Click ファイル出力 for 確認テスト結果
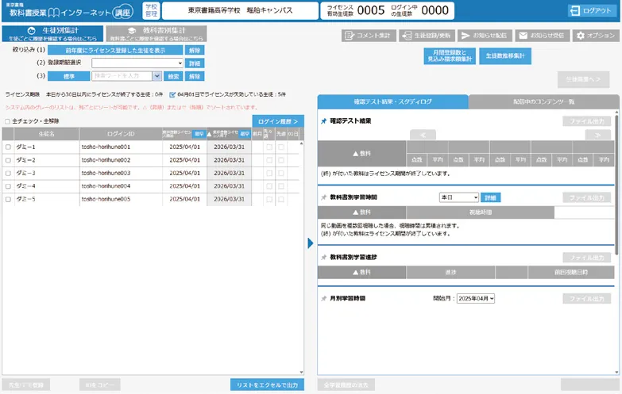The width and height of the screenshot is (622, 394). pos(587,121)
